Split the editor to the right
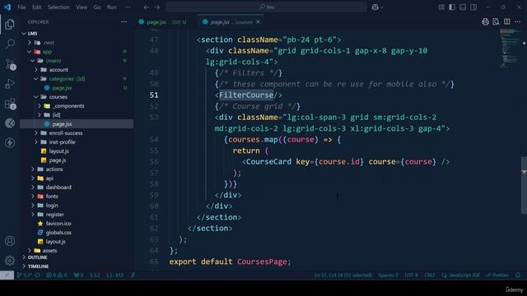Viewport: 527px width, 296px height. tap(507, 22)
